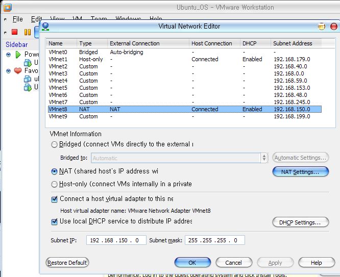340x277 pixels.
Task: Select the VMnet9 row
Action: [x=184, y=117]
